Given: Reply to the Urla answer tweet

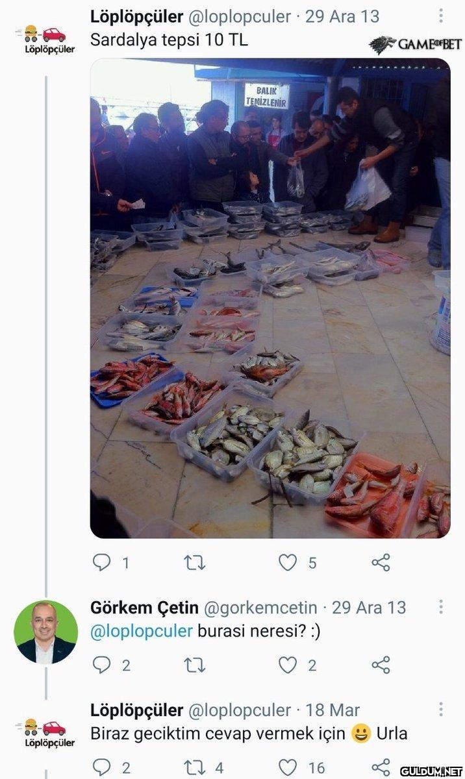Looking at the screenshot, I should point(102,767).
